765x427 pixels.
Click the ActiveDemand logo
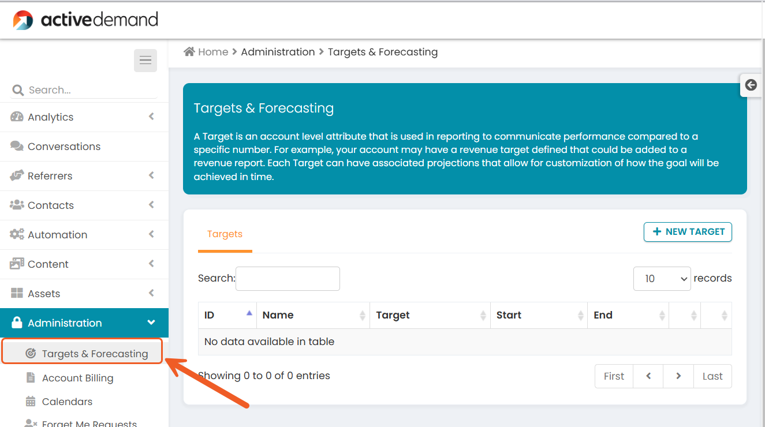point(85,20)
